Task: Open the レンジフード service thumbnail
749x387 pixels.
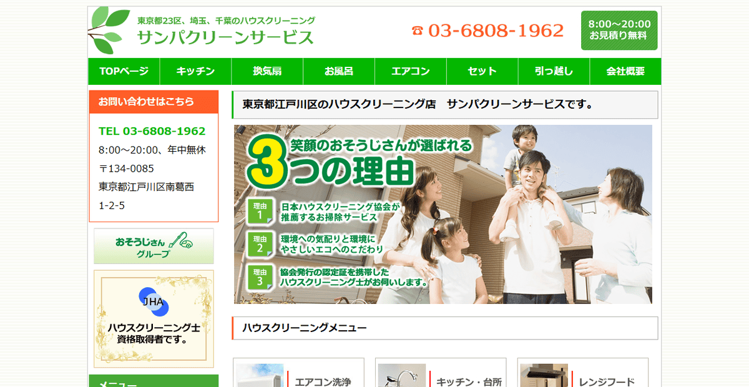Action: [544, 376]
